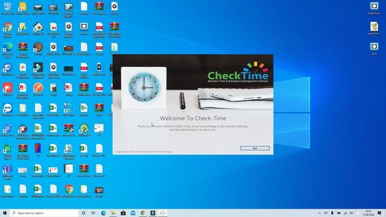This screenshot has width=386, height=217.
Task: Select the script-scroll file icon on the right side of the desktop
Action: [x=374, y=27]
